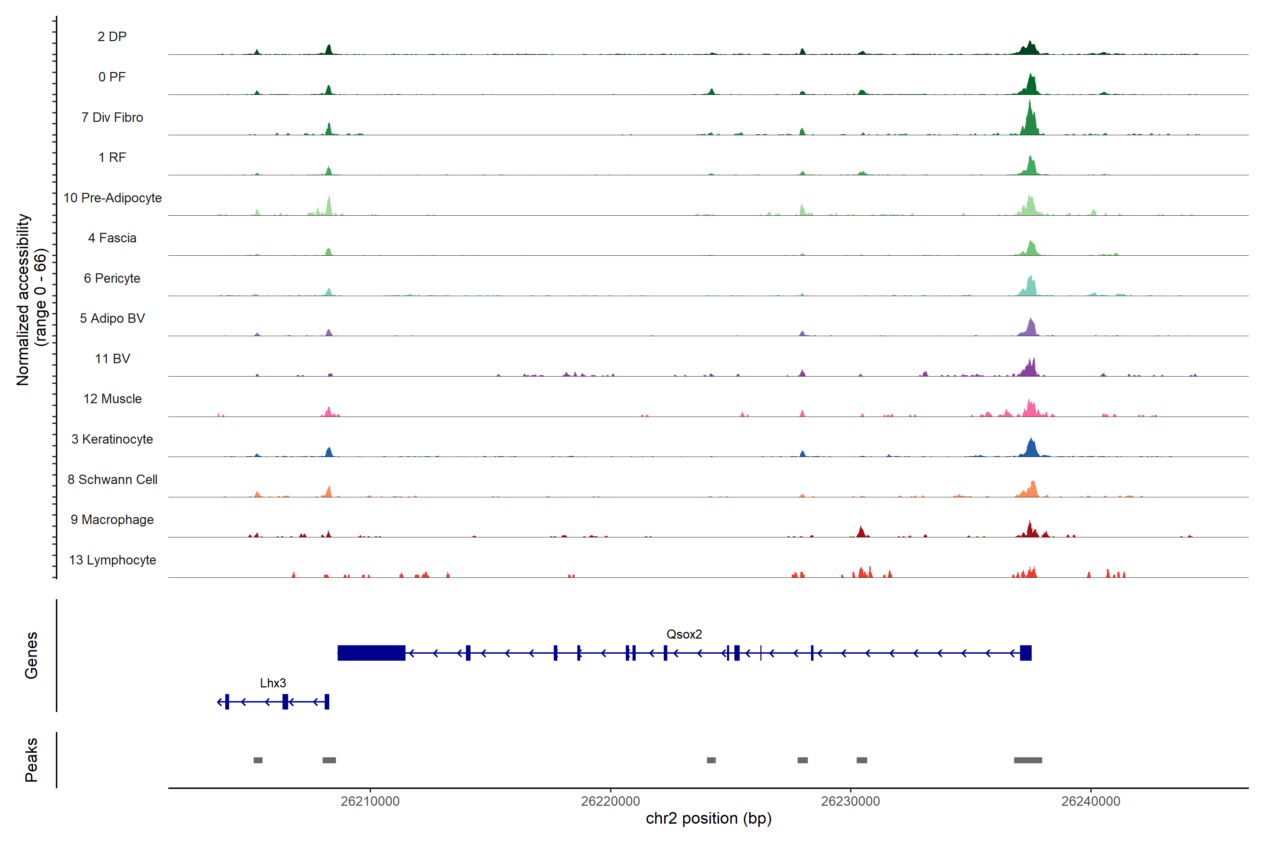
Task: Click the 8 Schwann Cell track label
Action: coord(112,479)
